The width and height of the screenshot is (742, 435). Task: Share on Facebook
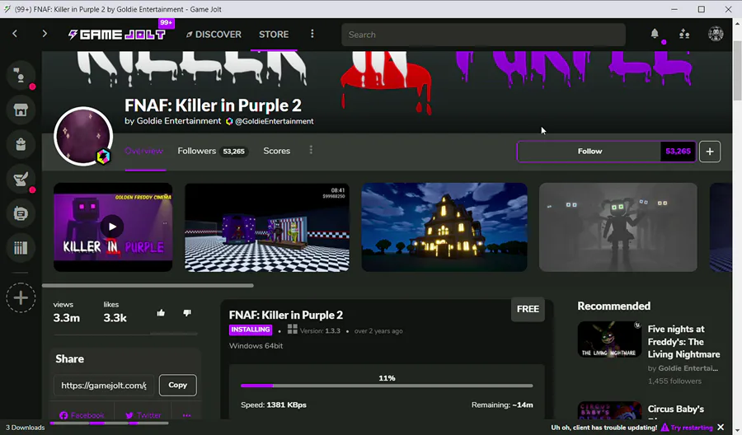click(82, 415)
